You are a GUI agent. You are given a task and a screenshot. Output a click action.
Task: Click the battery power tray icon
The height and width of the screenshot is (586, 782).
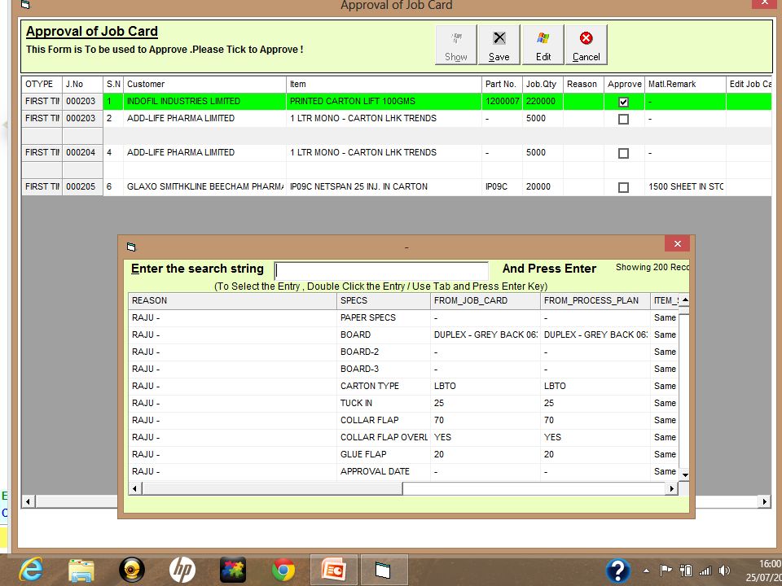tap(686, 570)
